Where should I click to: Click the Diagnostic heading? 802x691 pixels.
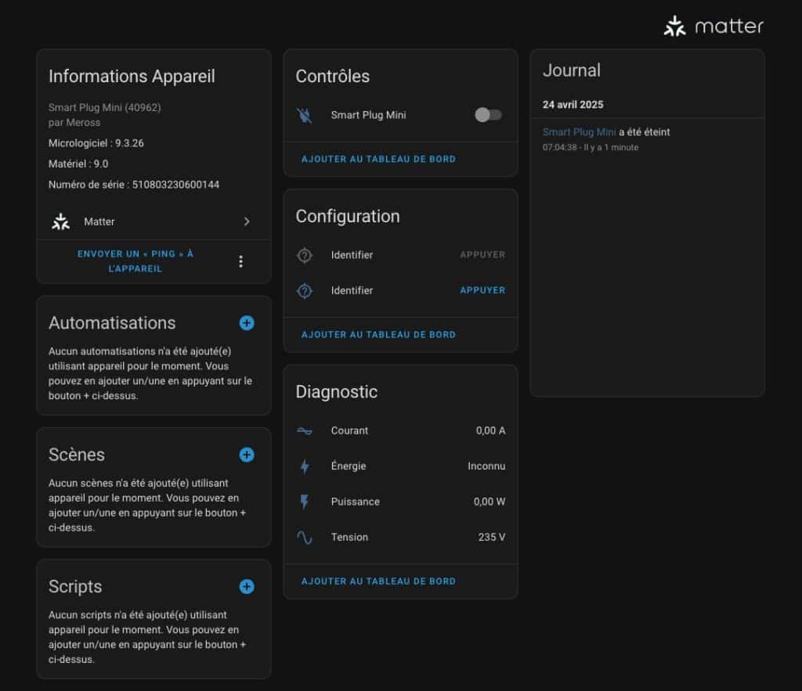click(337, 392)
